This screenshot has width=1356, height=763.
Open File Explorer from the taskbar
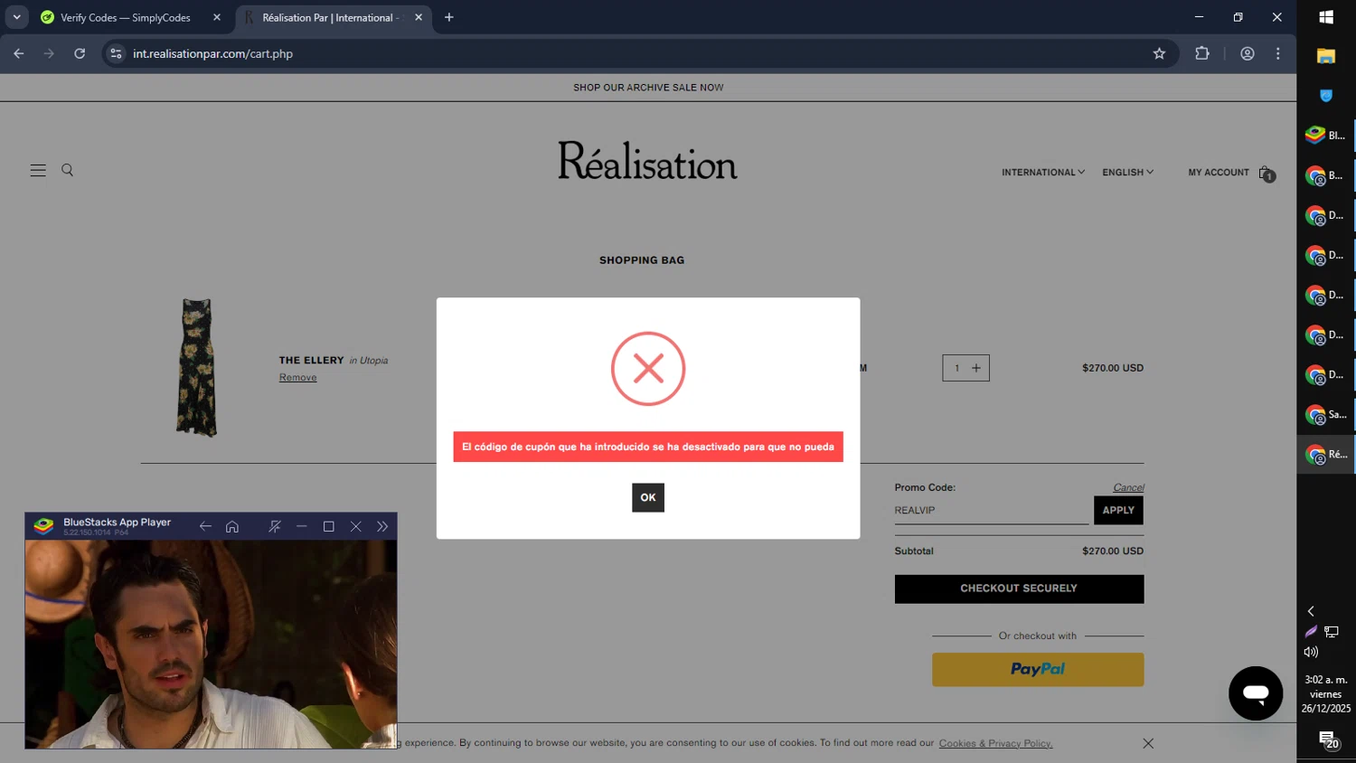1326,56
